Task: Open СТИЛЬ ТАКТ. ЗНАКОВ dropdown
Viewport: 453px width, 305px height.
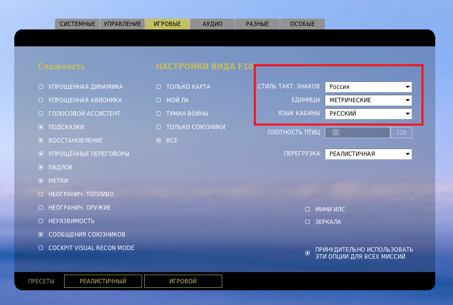Action: point(369,87)
